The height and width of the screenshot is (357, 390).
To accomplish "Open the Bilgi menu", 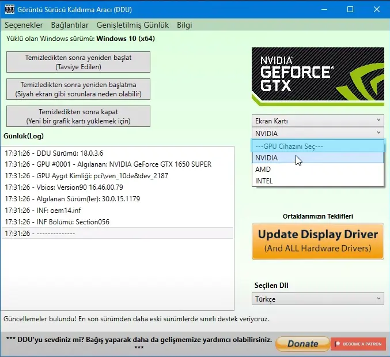I will (x=184, y=25).
